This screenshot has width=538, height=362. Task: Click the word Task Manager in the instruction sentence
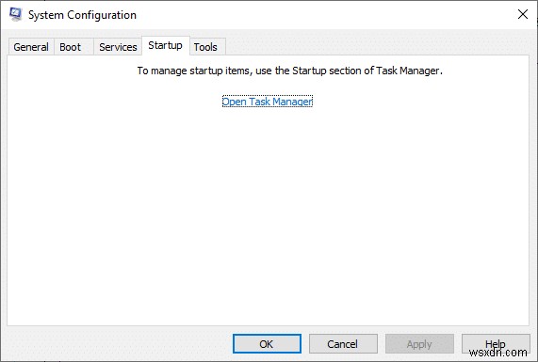pos(408,71)
